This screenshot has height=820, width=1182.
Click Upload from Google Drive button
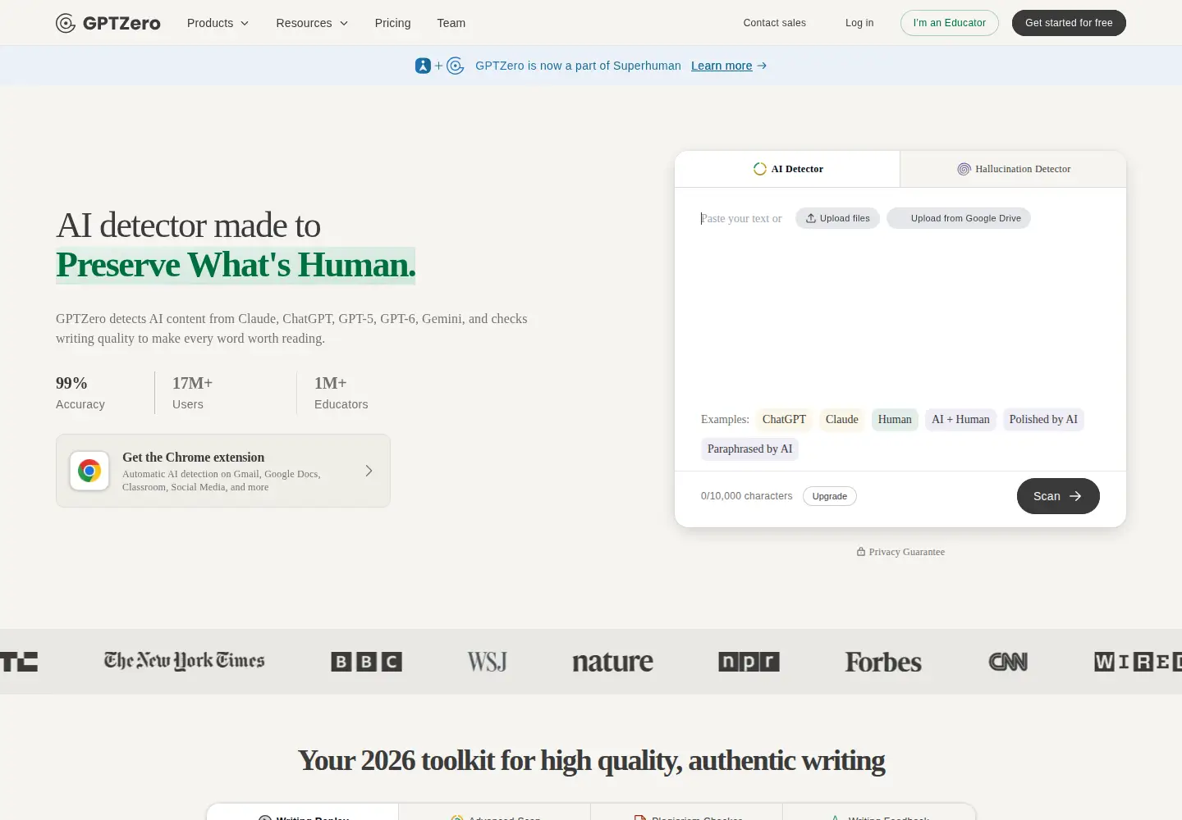pyautogui.click(x=959, y=218)
